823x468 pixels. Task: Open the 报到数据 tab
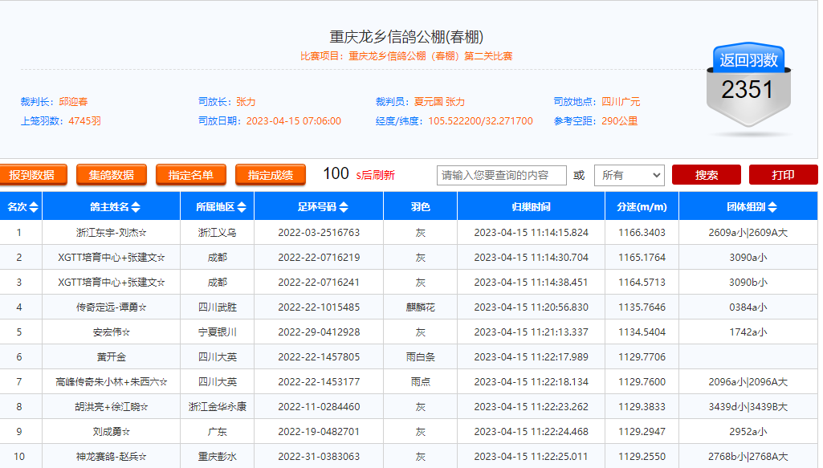32,175
